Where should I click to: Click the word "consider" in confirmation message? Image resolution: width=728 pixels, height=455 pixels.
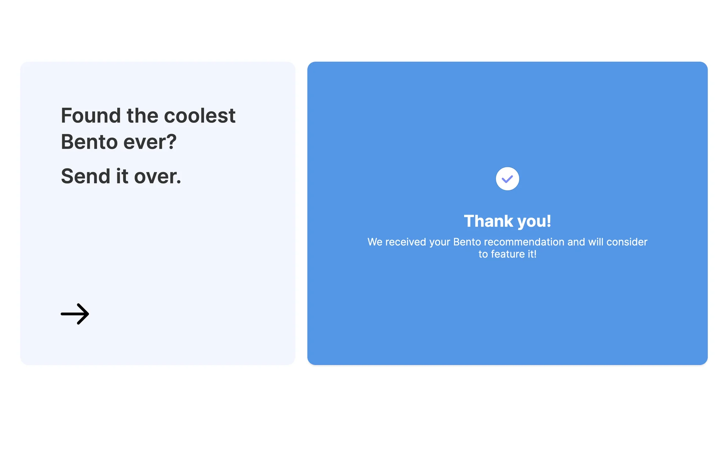627,242
